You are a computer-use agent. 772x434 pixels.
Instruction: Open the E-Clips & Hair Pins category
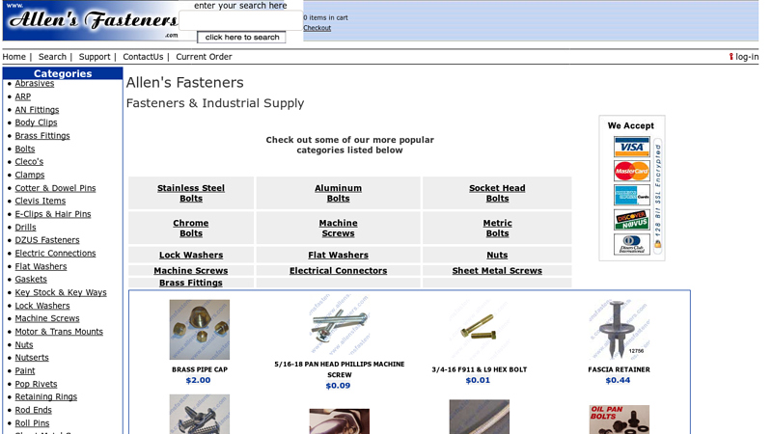53,214
